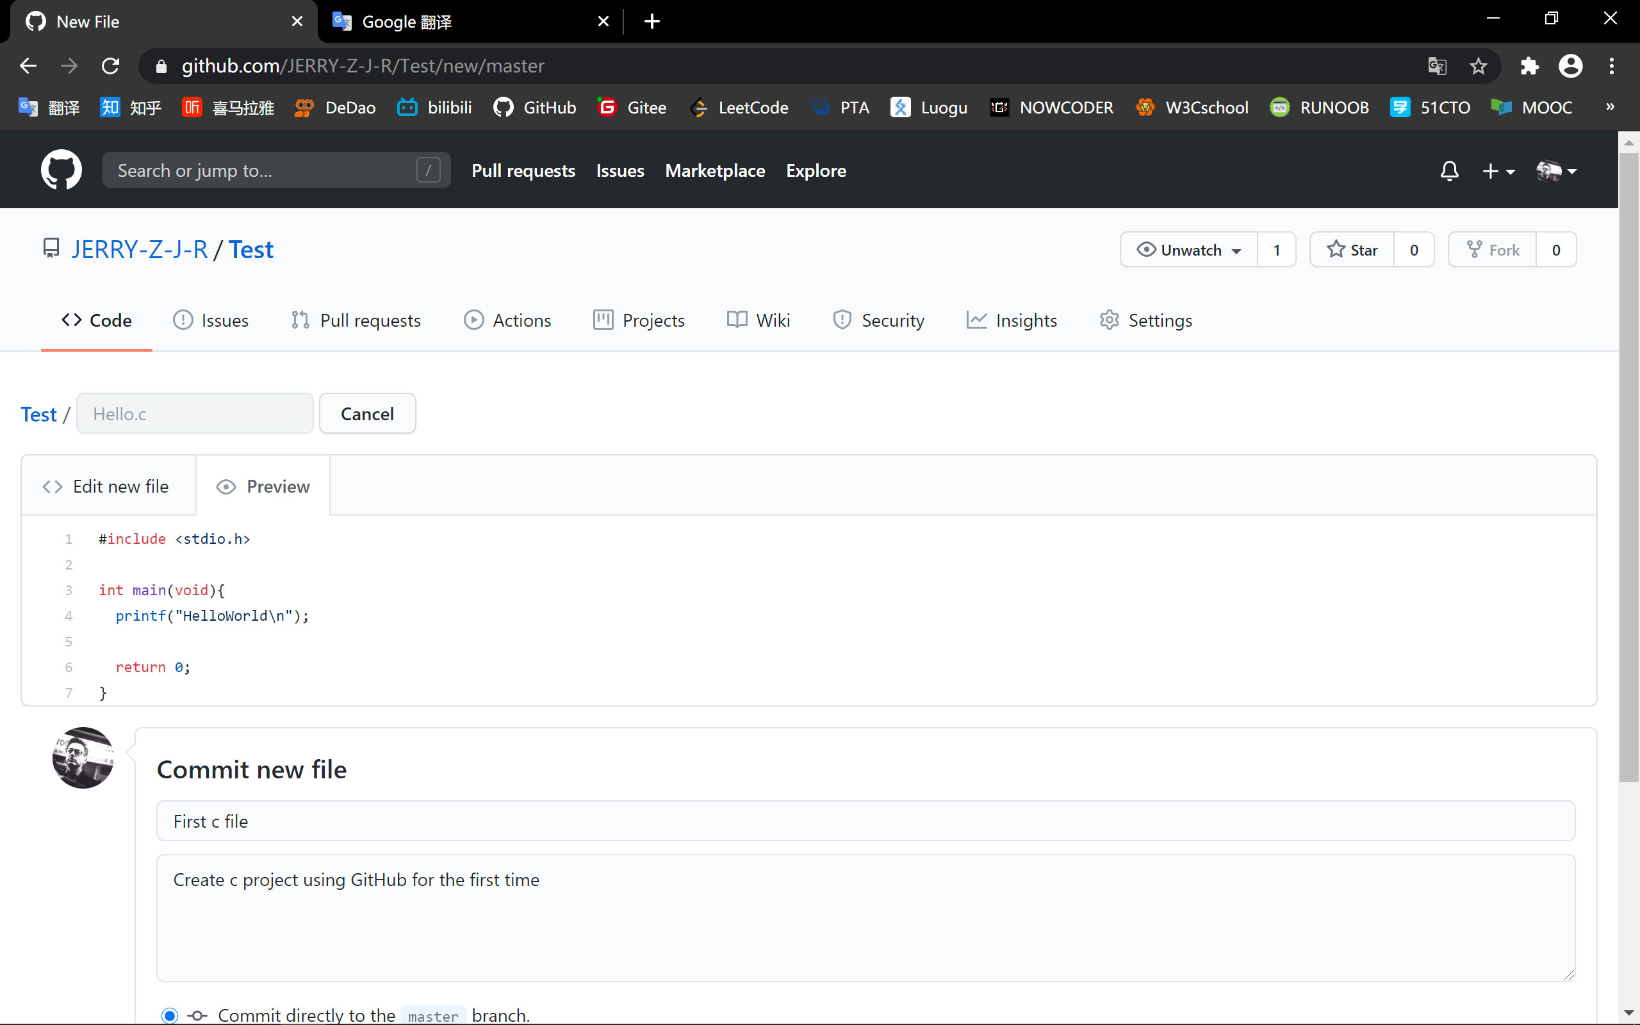Open the Chrome profile avatar icon
This screenshot has width=1640, height=1025.
tap(1570, 66)
